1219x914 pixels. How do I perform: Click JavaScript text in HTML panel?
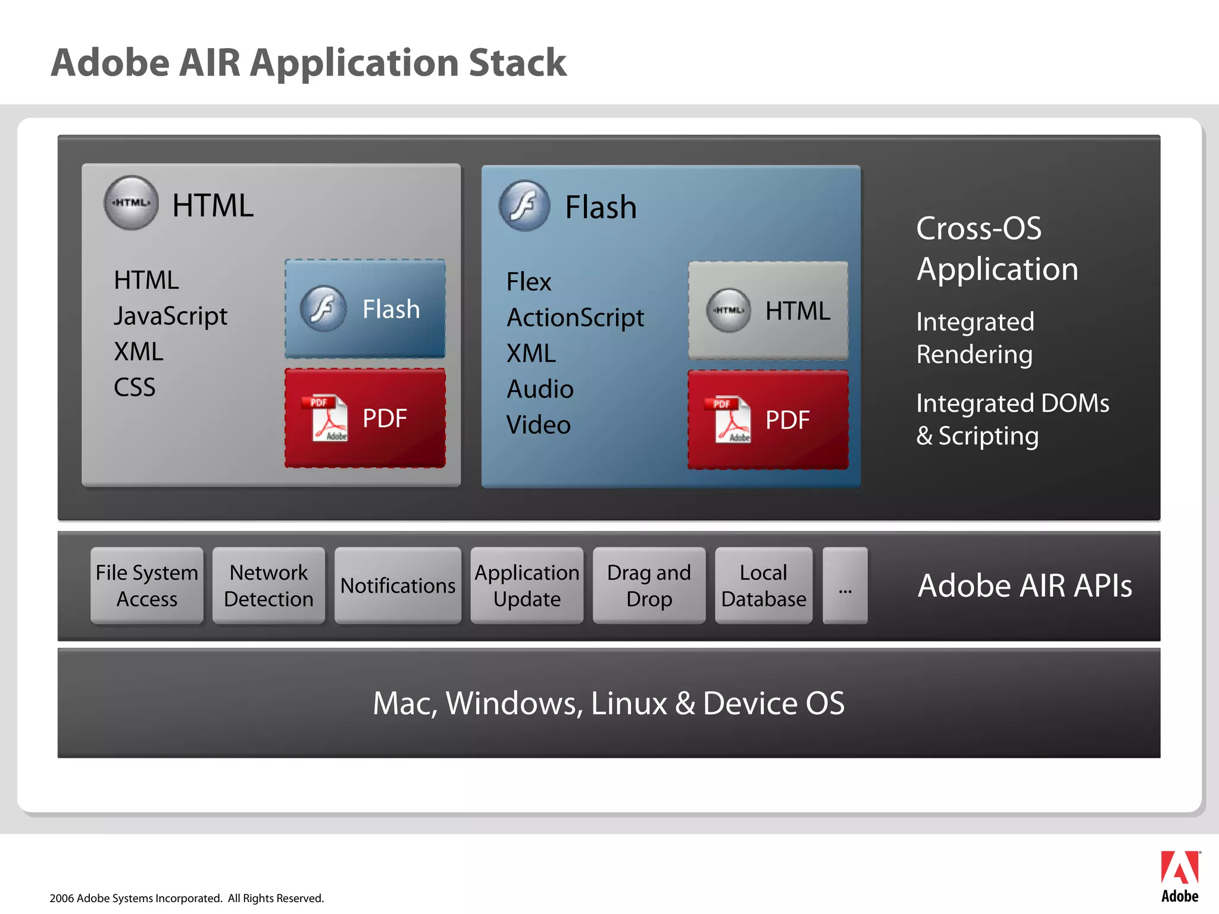[x=171, y=316]
